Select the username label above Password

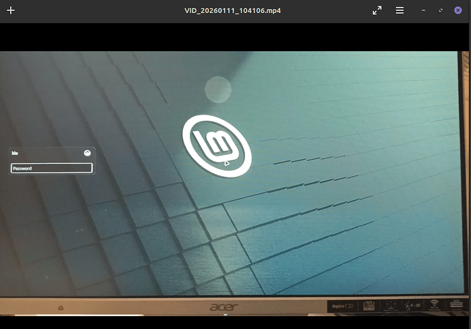coord(15,154)
